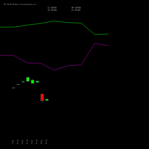Click the 29 Apr axis date label

click(41, 142)
